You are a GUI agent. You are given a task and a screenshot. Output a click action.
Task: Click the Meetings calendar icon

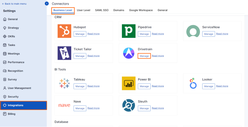5,54
